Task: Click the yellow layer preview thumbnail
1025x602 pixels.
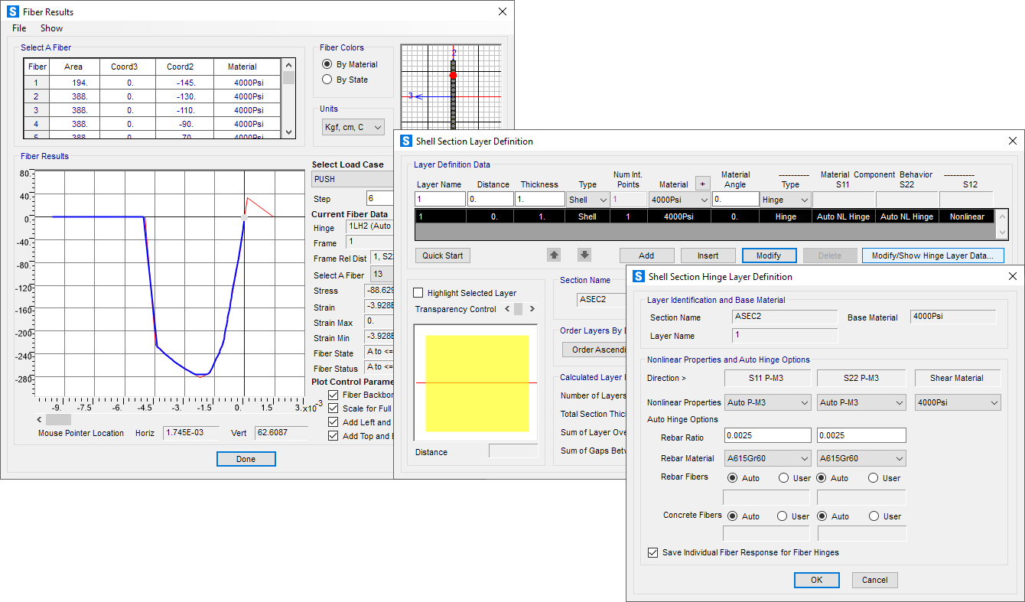Action: [x=477, y=382]
